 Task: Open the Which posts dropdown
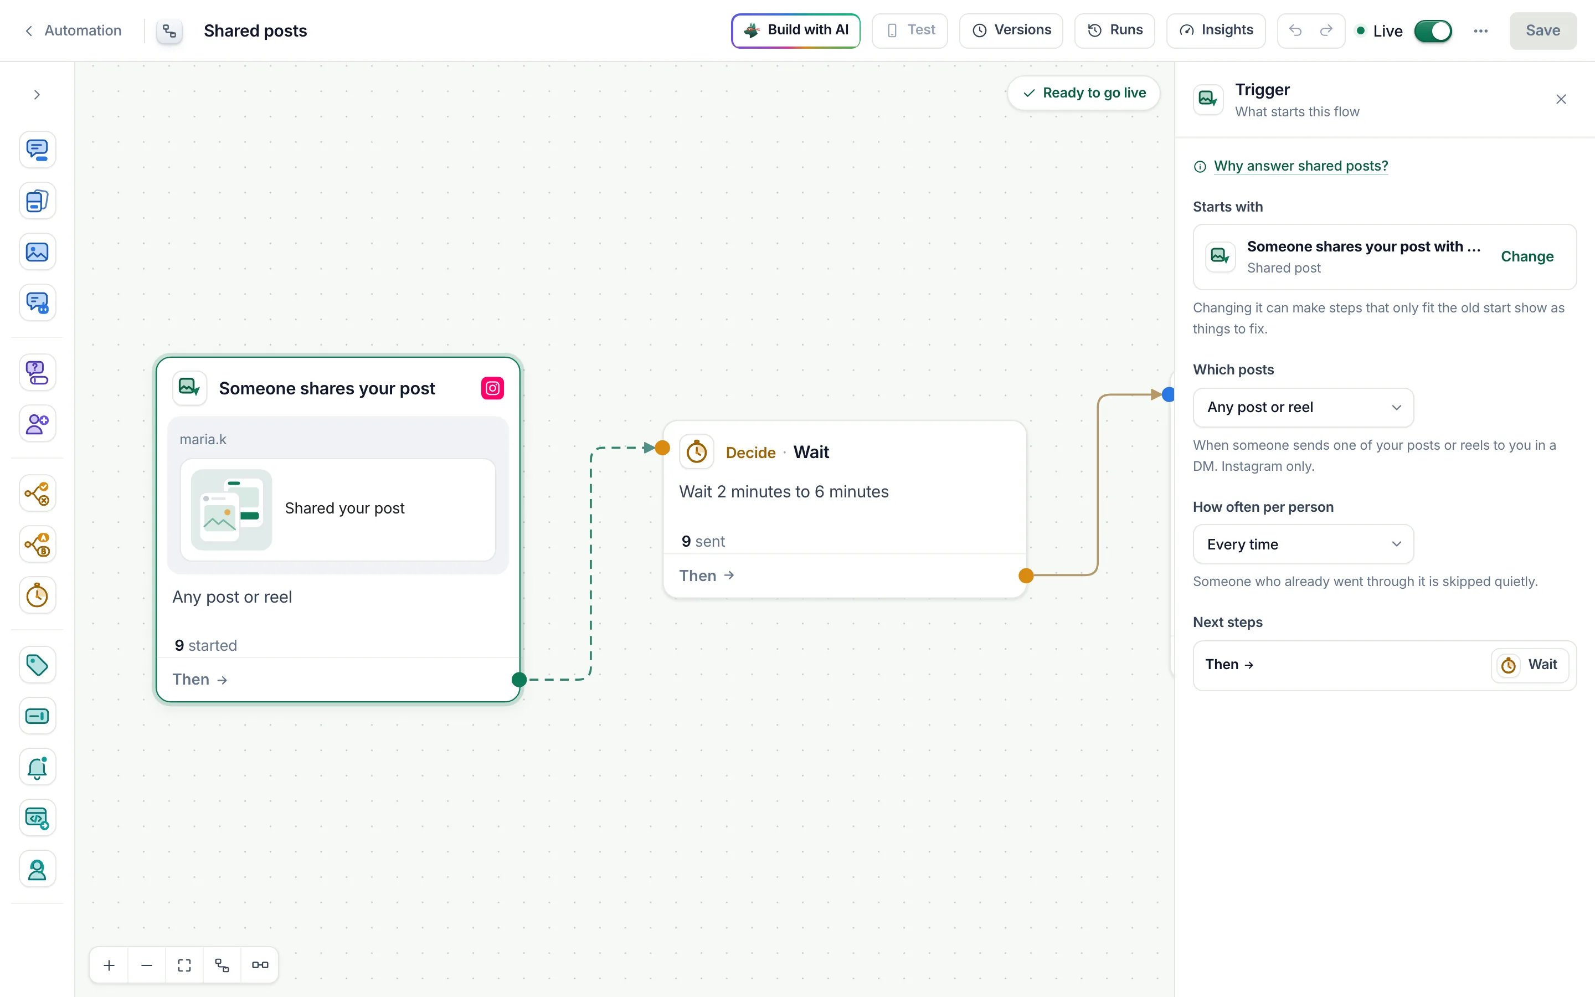point(1303,408)
